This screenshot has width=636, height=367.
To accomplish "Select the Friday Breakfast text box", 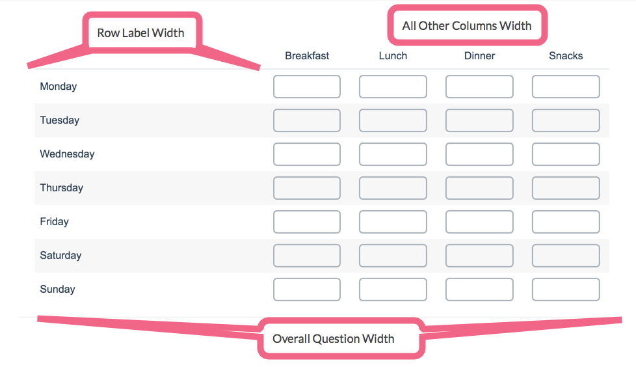I will 307,222.
